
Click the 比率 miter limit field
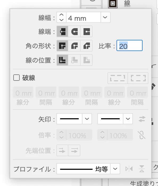130,45
